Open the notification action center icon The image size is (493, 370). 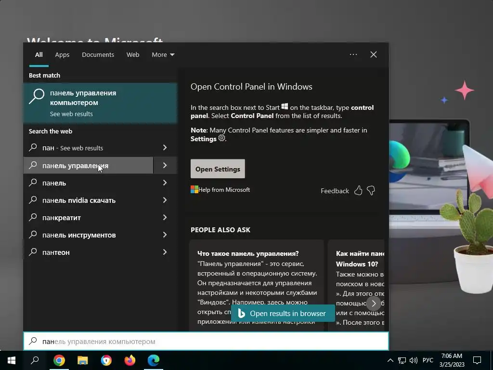(477, 360)
